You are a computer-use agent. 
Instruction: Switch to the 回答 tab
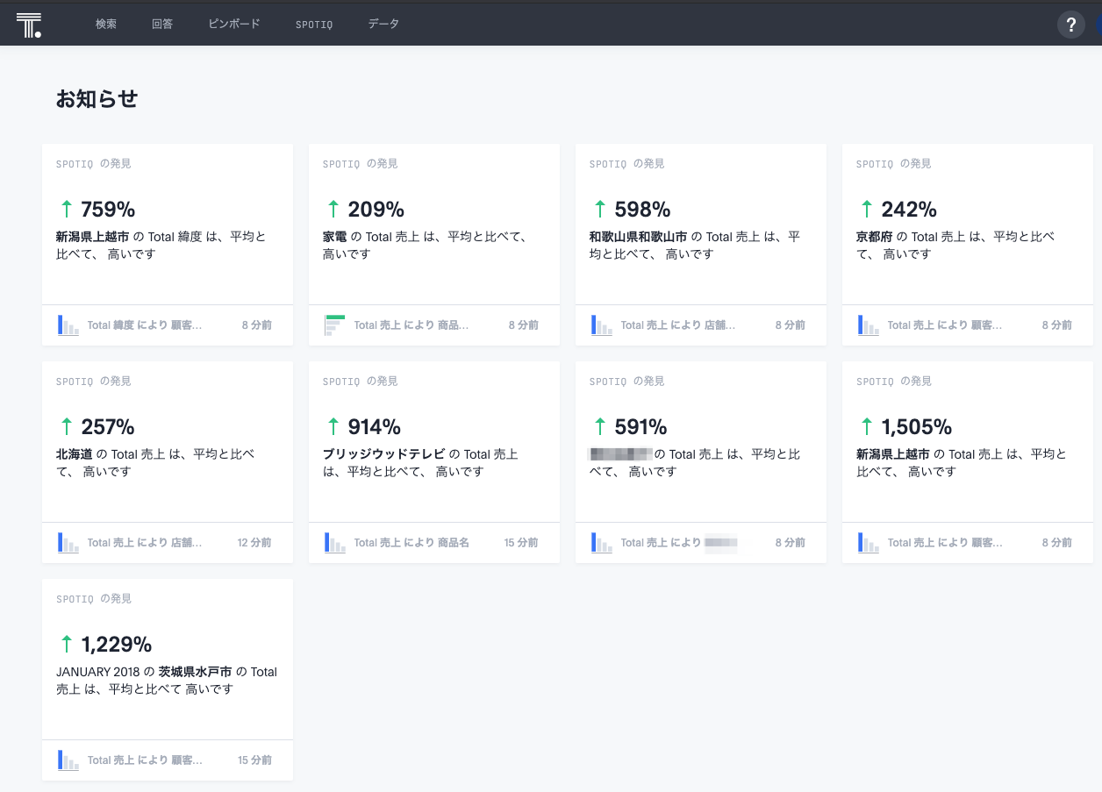162,24
